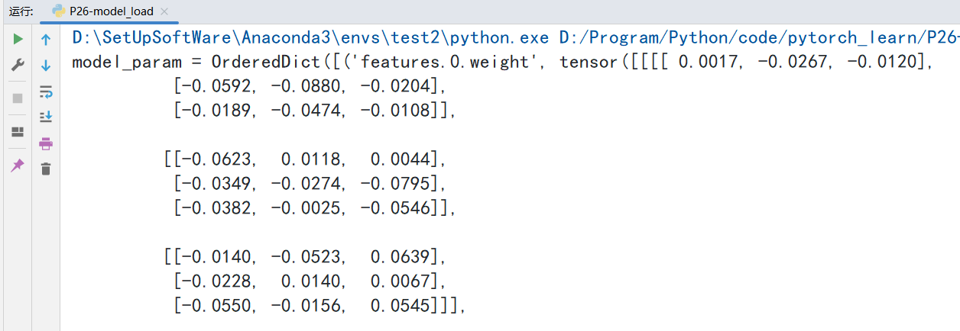960x331 pixels.
Task: Click the gray stop process button
Action: point(18,98)
